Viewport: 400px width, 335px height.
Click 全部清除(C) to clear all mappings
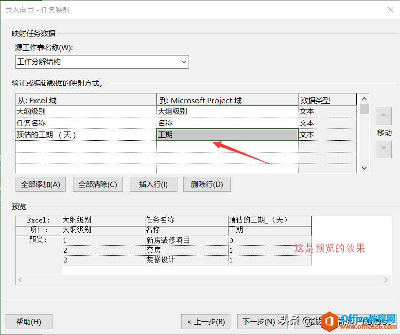point(98,184)
